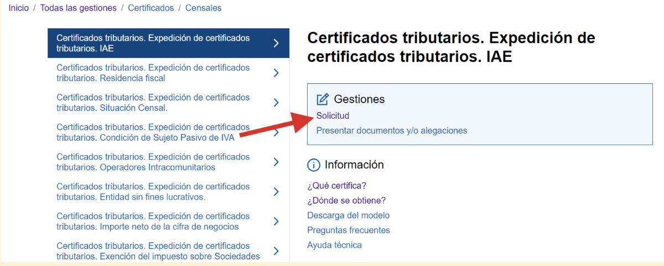Click chevron beside Entidad sin fines lucrativos
This screenshot has height=266, width=664.
[276, 191]
